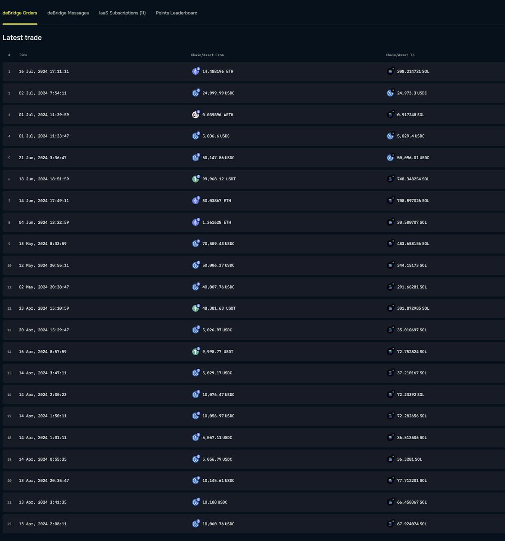The height and width of the screenshot is (541, 505).
Task: Click the ETH icon in row 1
Action: pos(195,71)
